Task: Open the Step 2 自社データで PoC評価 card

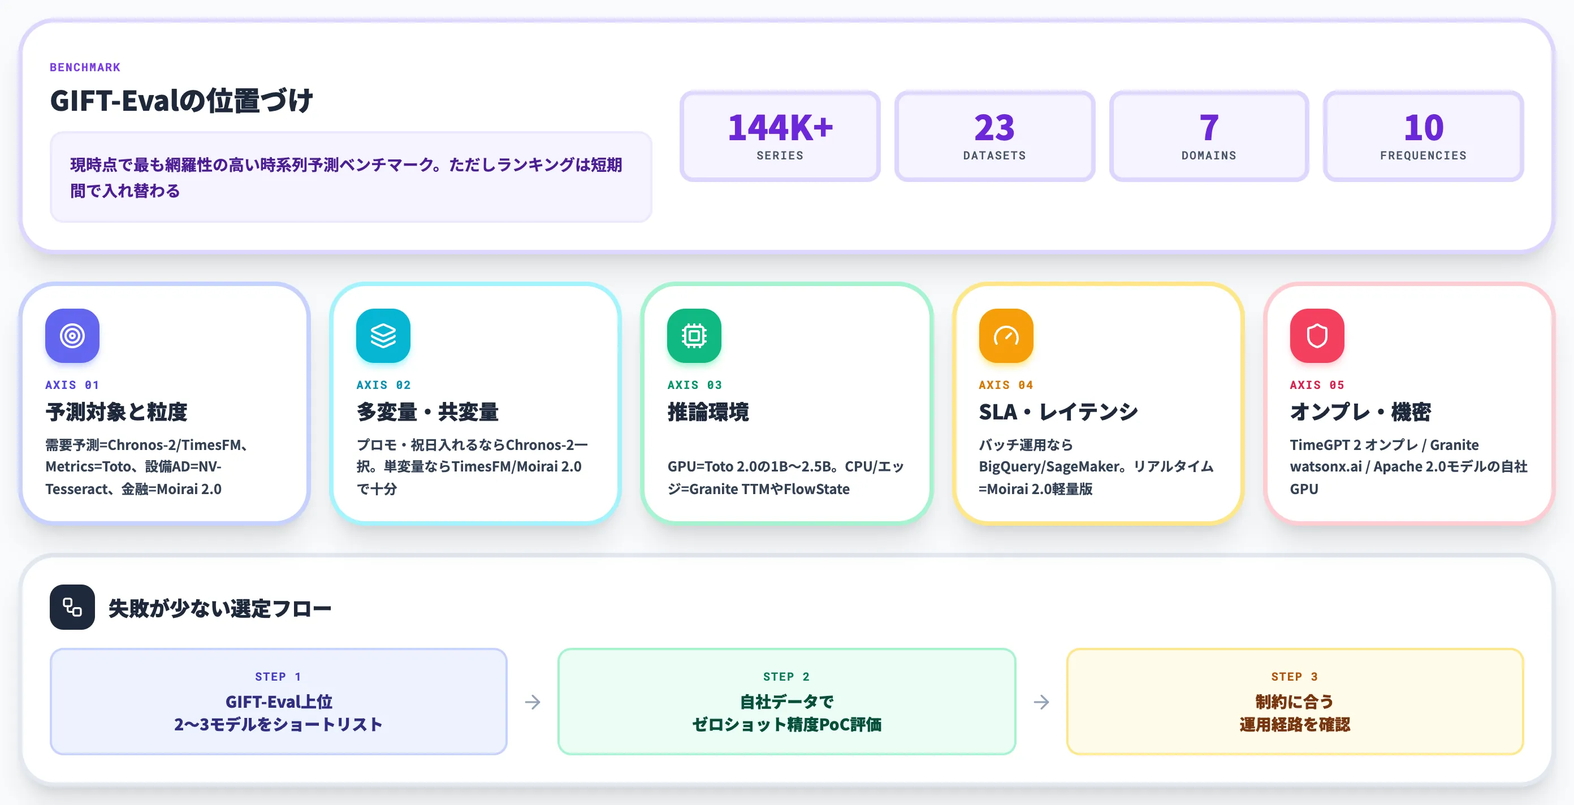Action: [786, 702]
